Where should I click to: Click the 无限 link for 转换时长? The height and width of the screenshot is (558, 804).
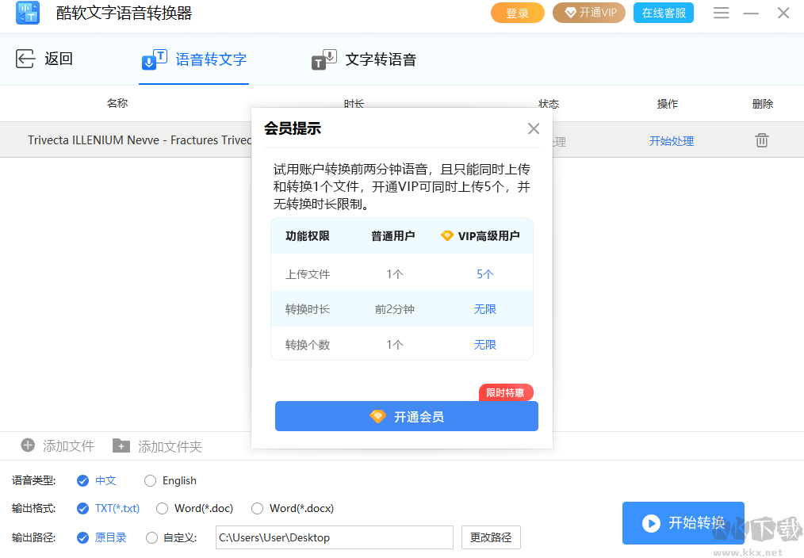click(x=484, y=309)
